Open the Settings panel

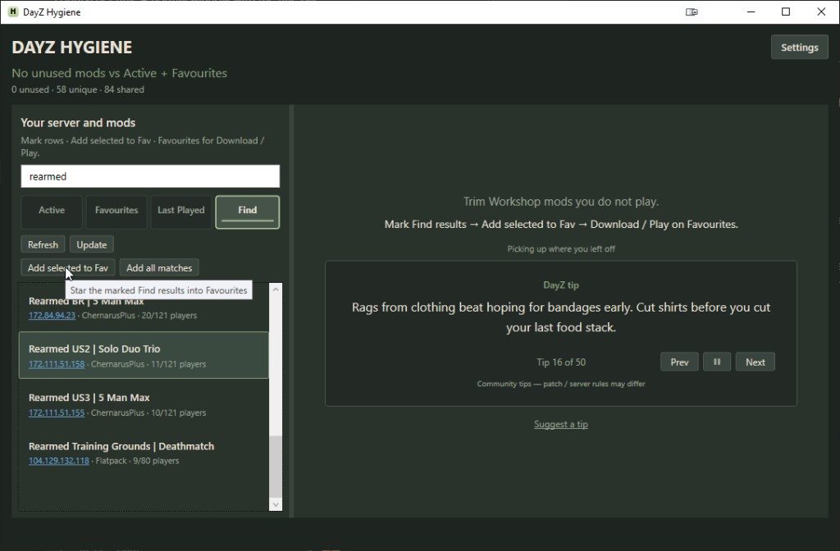pos(799,47)
